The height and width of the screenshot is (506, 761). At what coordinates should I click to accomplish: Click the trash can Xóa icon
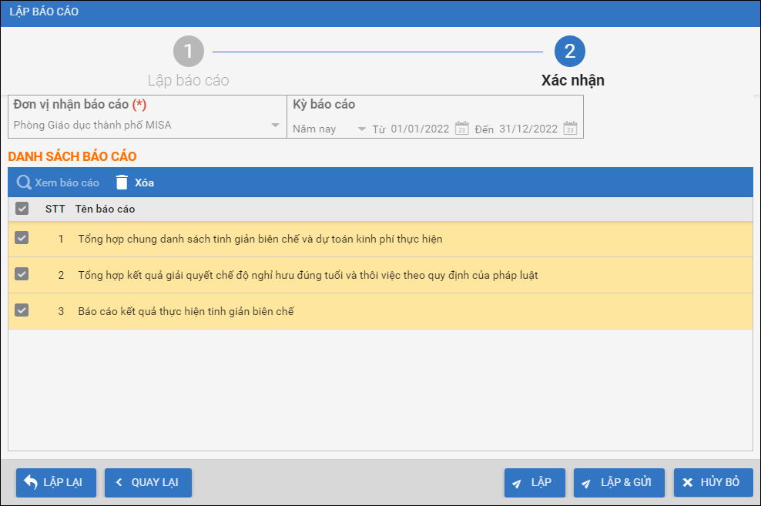[x=122, y=183]
